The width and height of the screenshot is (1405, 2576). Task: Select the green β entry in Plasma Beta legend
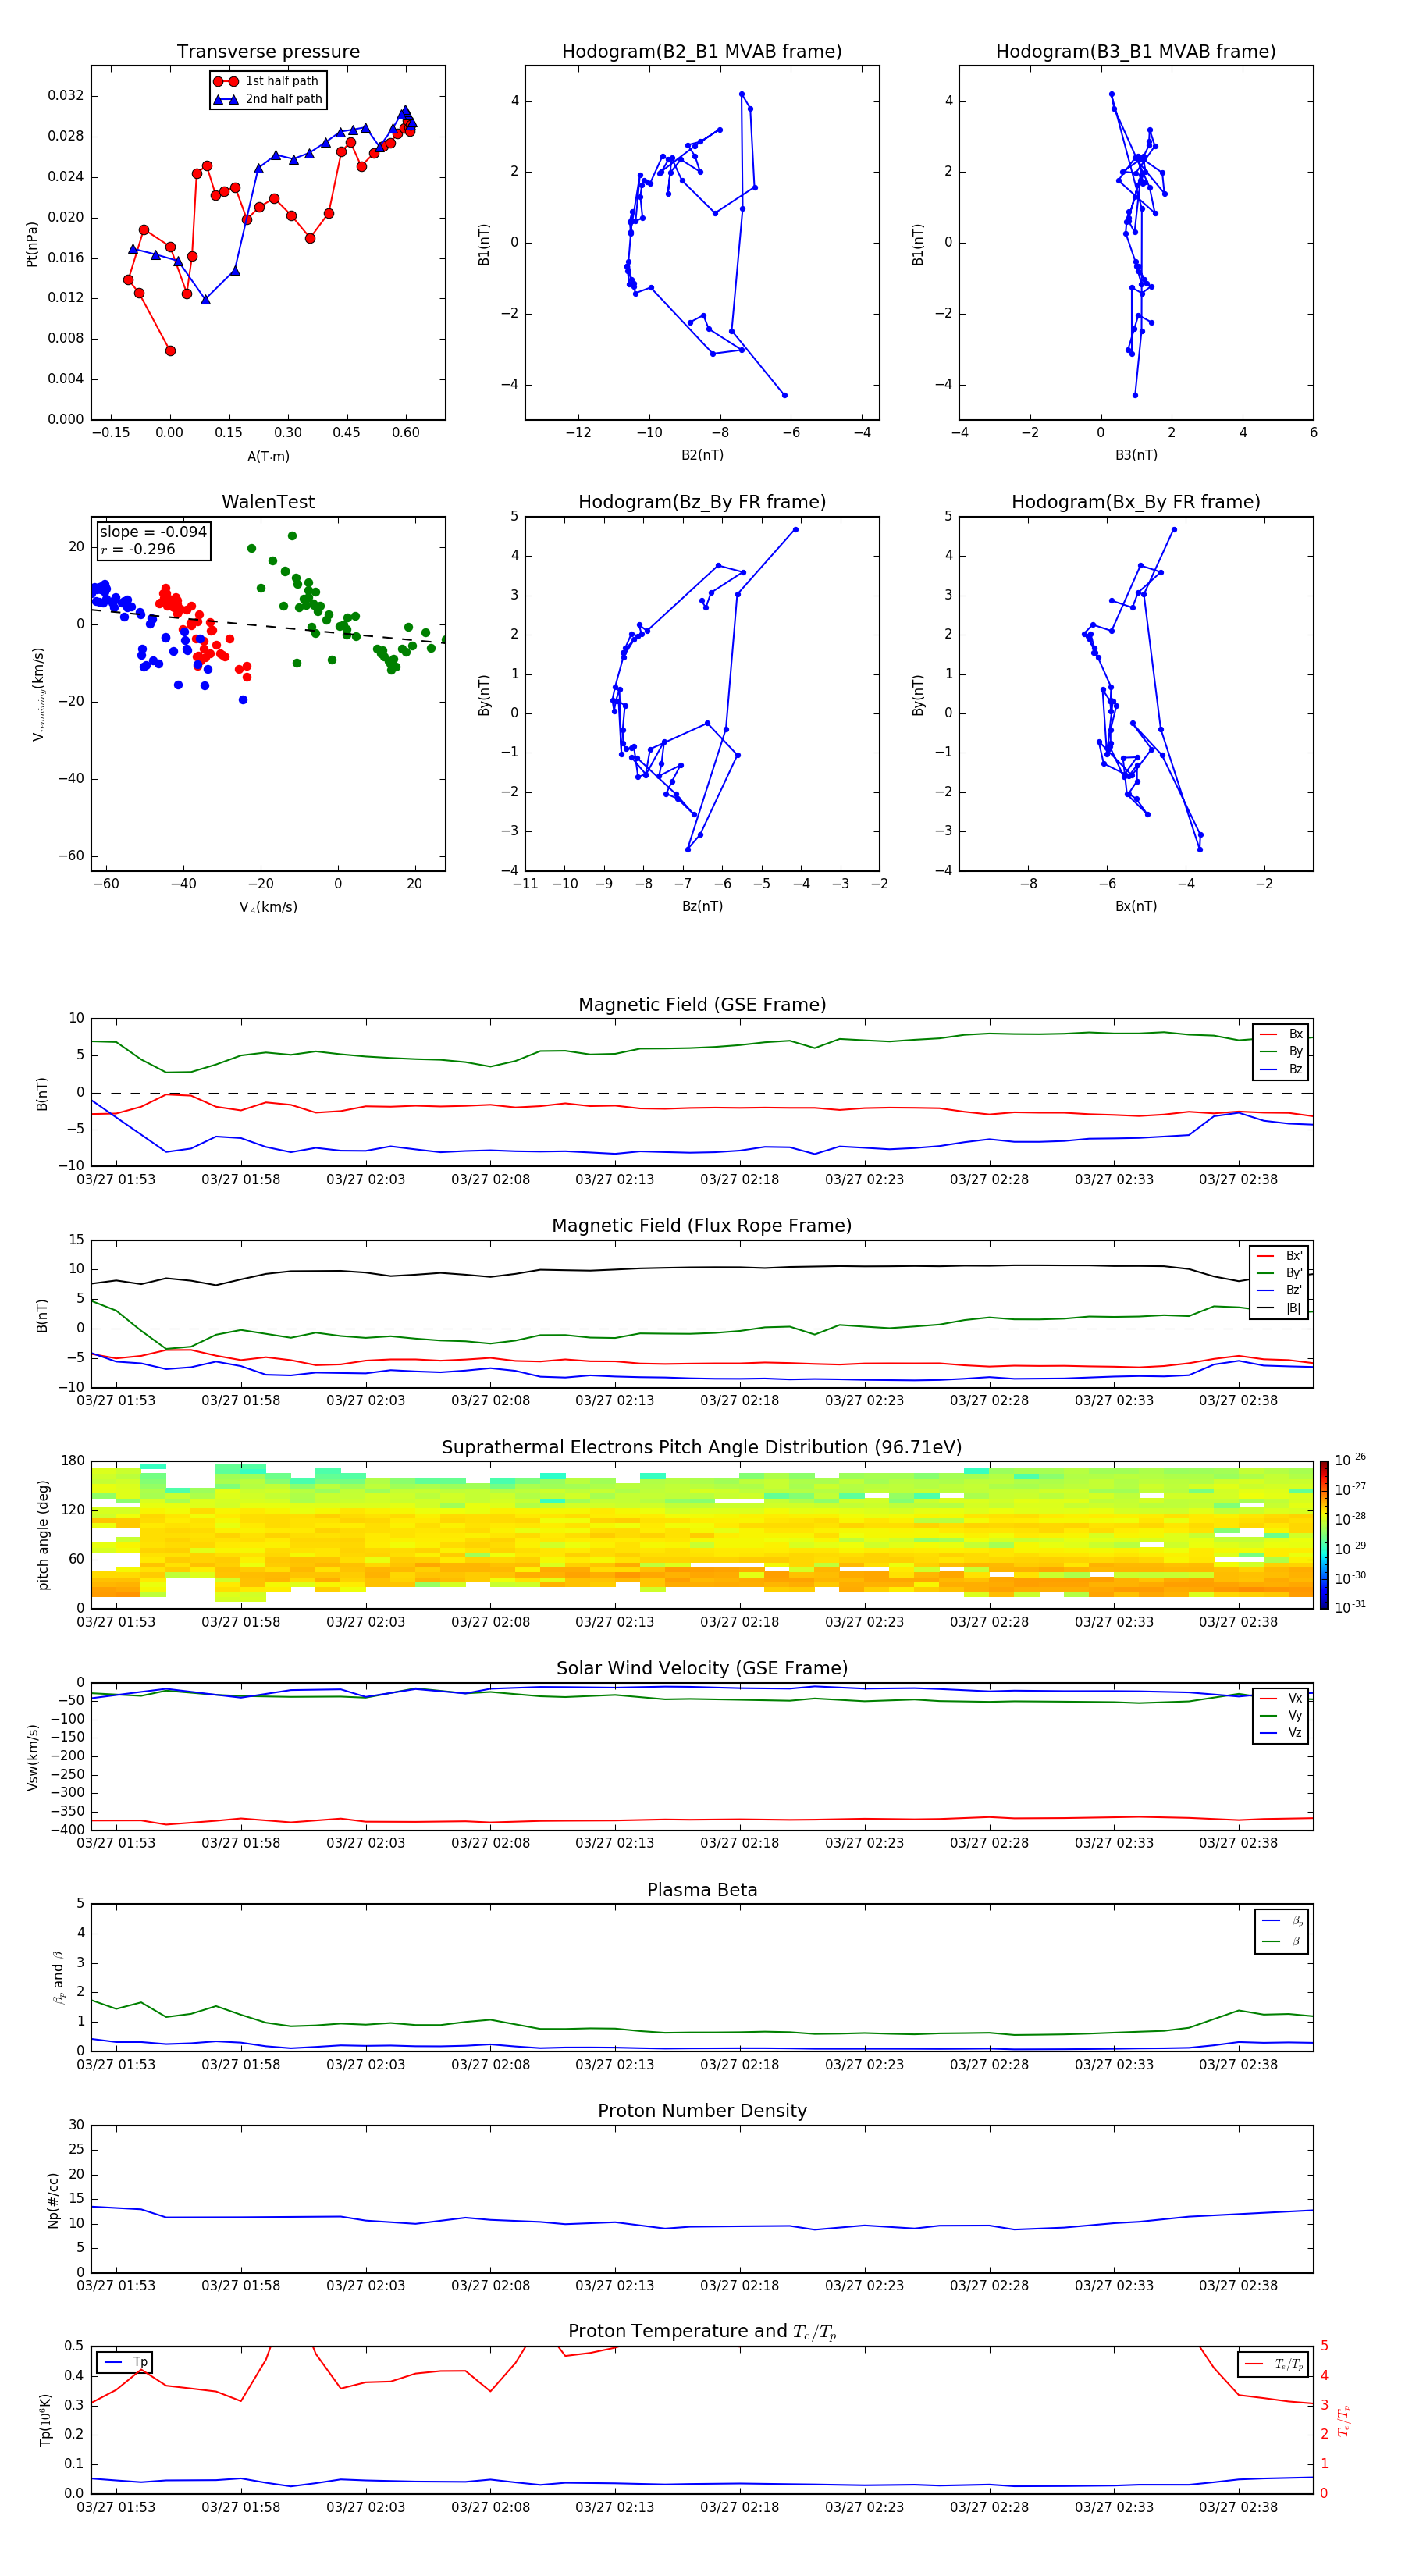coord(1282,1941)
